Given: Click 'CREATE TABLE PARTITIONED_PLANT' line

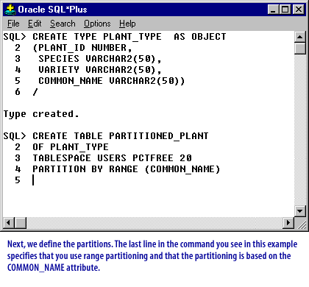Looking at the screenshot, I should (121, 136).
